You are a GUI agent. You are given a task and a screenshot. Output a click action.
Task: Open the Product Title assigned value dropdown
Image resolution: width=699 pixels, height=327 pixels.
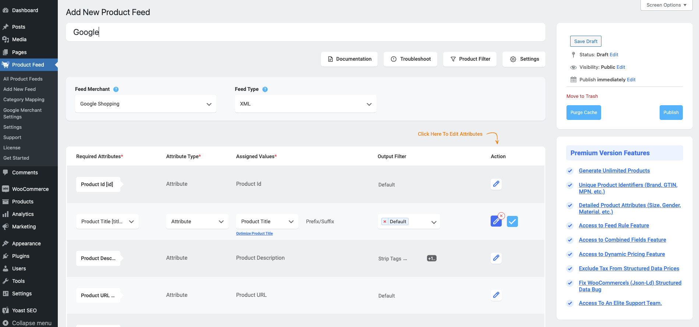coord(267,221)
